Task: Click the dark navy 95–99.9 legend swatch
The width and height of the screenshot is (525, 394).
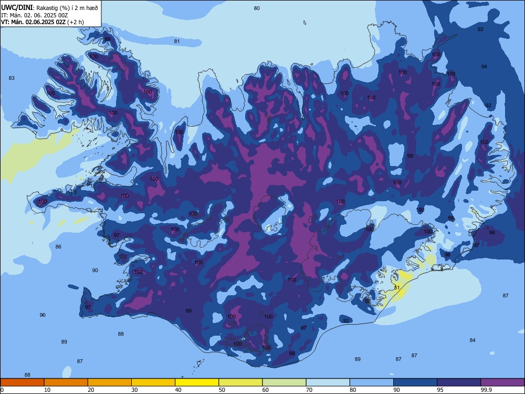Action: 459,382
